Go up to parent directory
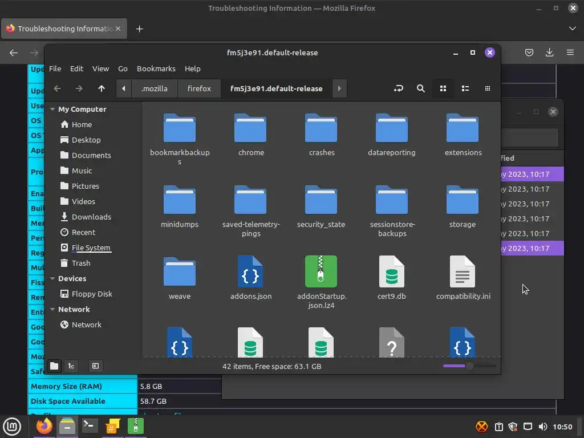Image resolution: width=584 pixels, height=438 pixels. click(102, 88)
